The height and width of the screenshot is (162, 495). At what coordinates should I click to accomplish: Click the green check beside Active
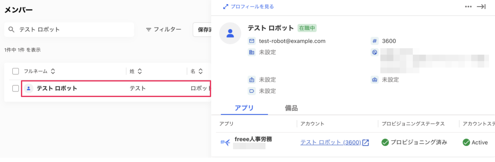[466, 142]
